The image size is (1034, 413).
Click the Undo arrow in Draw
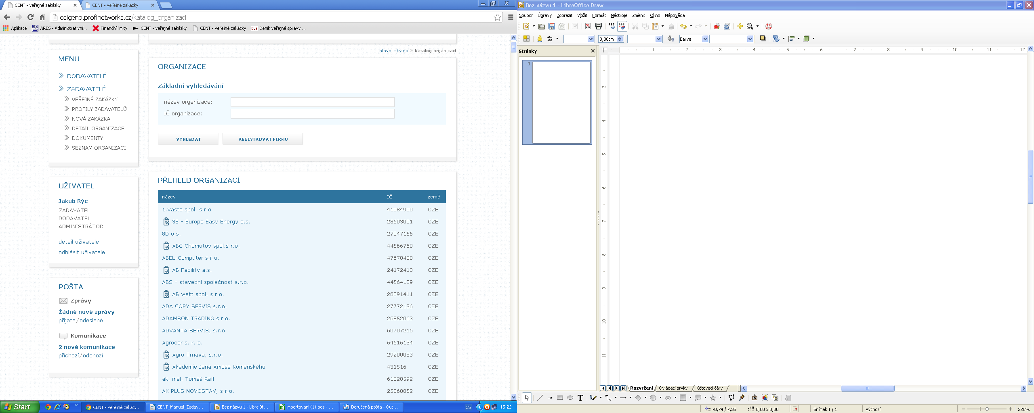tap(683, 26)
